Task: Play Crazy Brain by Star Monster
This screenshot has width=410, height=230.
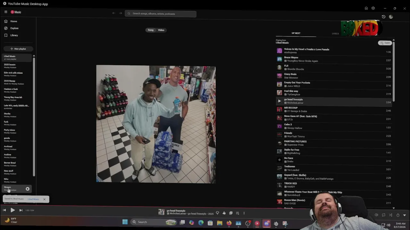Action: coord(334,76)
